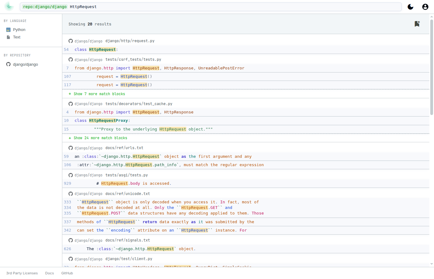
Task: Click the GitHub icon next to docs/ref/unicode.txt
Action: tap(71, 194)
